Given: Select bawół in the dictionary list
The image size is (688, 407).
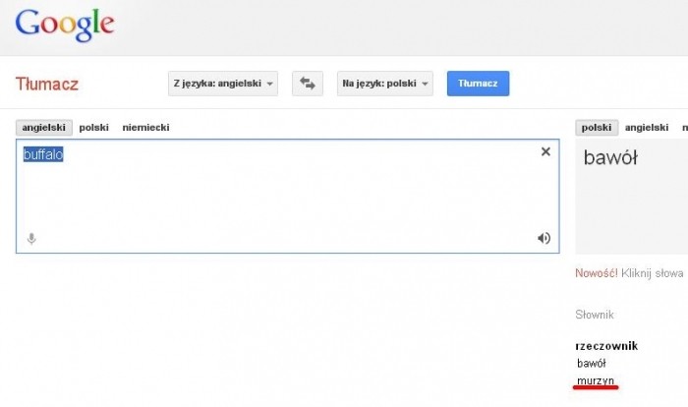Looking at the screenshot, I should 594,363.
